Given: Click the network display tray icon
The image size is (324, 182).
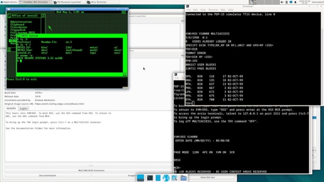Looking at the screenshot, I should pyautogui.click(x=291, y=2).
